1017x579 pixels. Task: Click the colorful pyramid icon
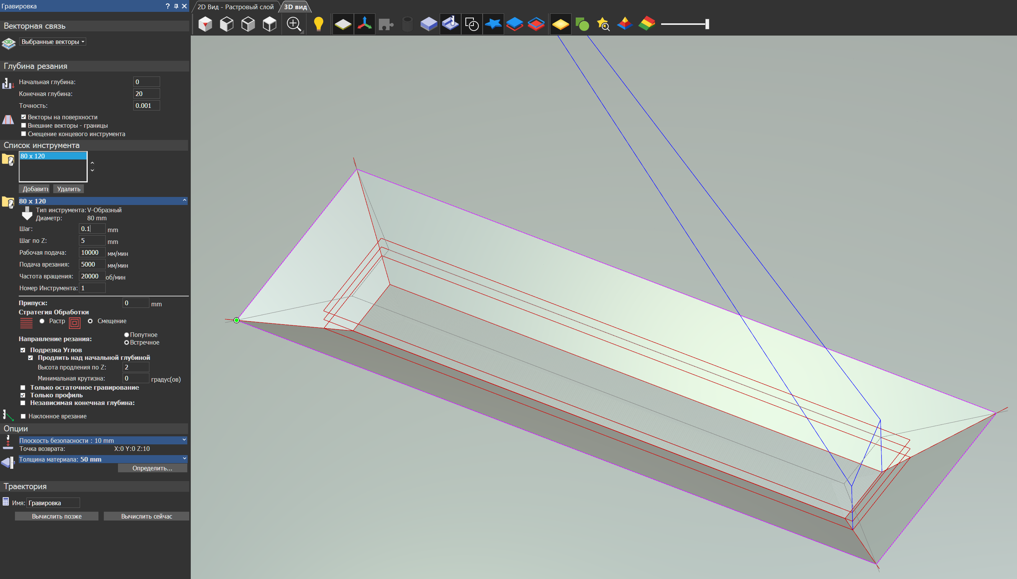coord(624,24)
